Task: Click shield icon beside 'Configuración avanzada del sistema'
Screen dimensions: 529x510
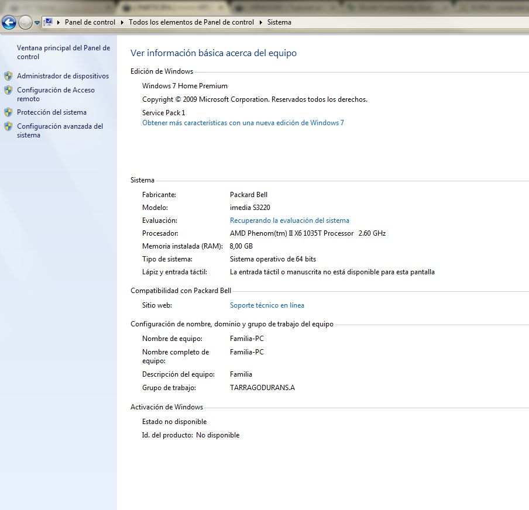Action: click(8, 126)
